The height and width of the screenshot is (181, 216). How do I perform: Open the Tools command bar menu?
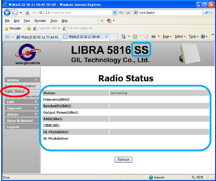point(193,36)
